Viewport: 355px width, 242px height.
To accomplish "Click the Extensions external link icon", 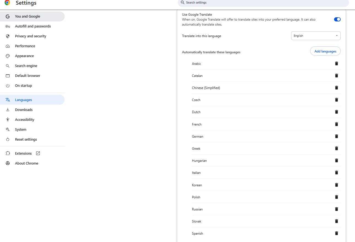I will (x=38, y=153).
